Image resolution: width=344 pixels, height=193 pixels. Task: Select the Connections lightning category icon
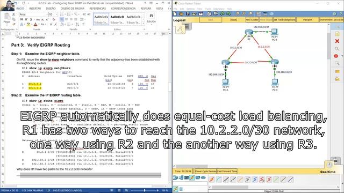192,177
